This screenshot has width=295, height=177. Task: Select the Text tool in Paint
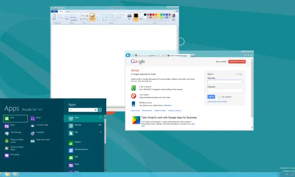[x=87, y=16]
